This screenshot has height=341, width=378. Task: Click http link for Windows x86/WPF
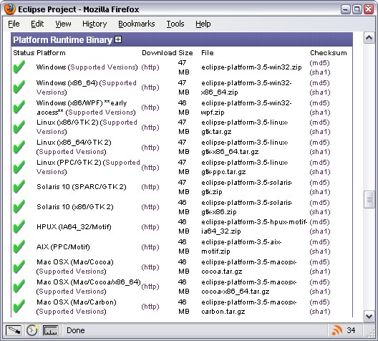(x=150, y=107)
